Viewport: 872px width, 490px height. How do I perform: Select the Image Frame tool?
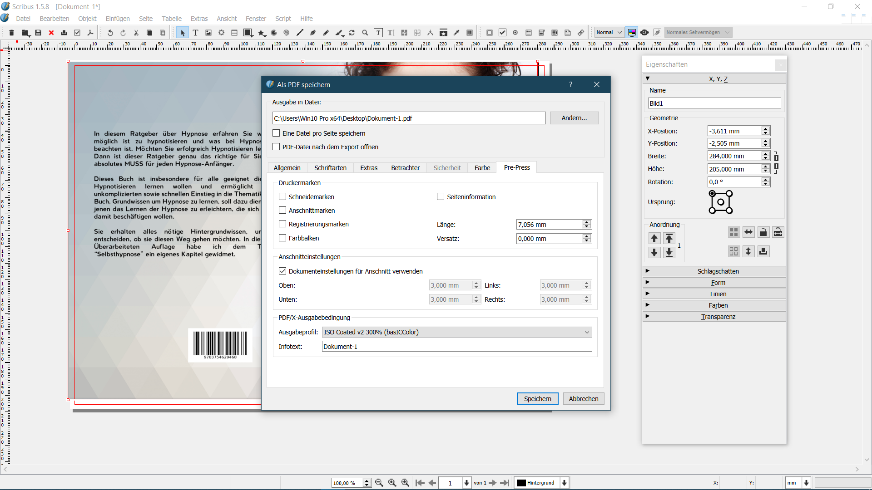pos(208,33)
